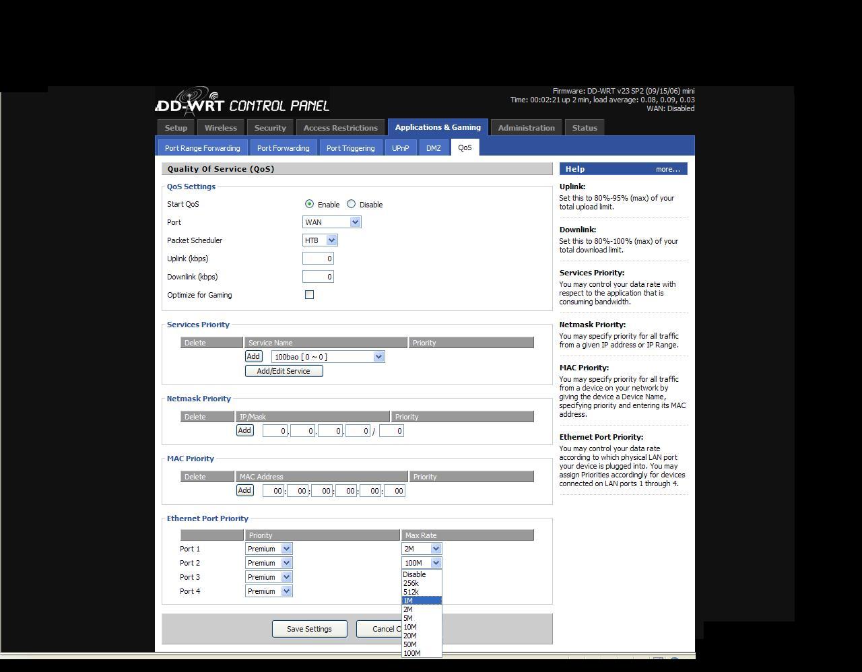Open Port 2 Priority dropdown
The width and height of the screenshot is (862, 672).
(269, 563)
